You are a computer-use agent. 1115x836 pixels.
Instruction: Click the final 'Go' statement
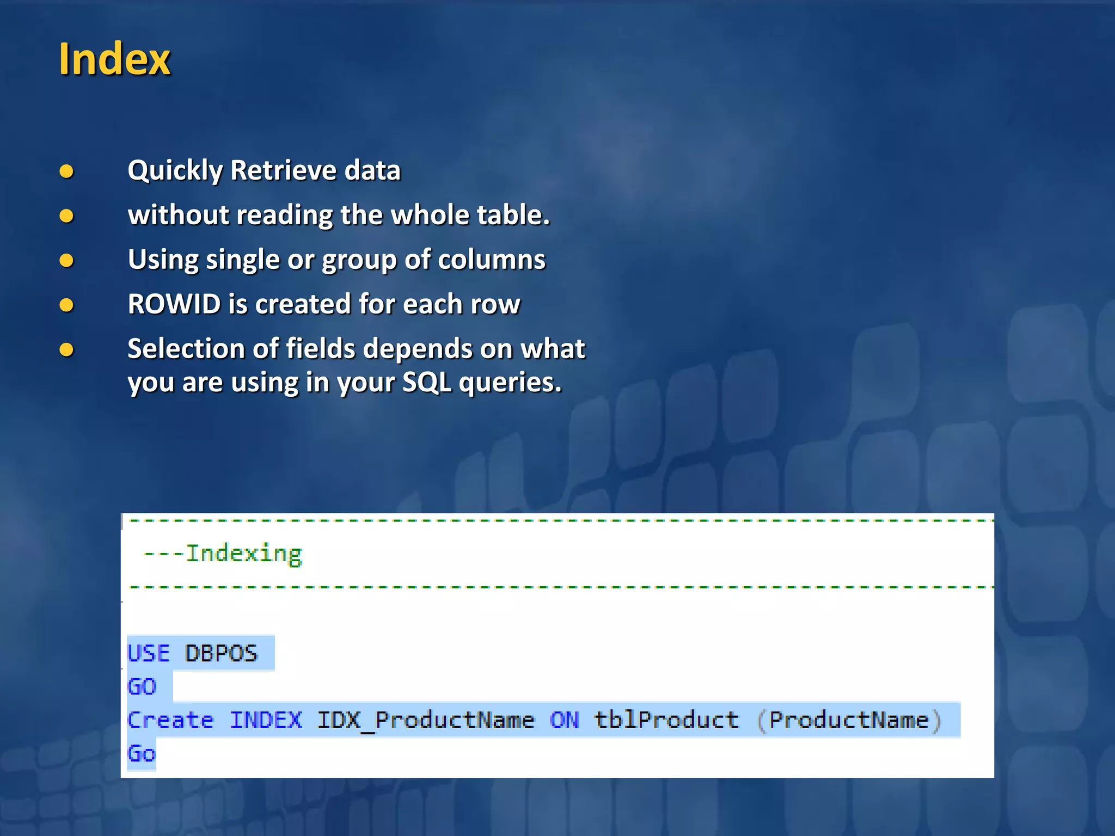142,754
